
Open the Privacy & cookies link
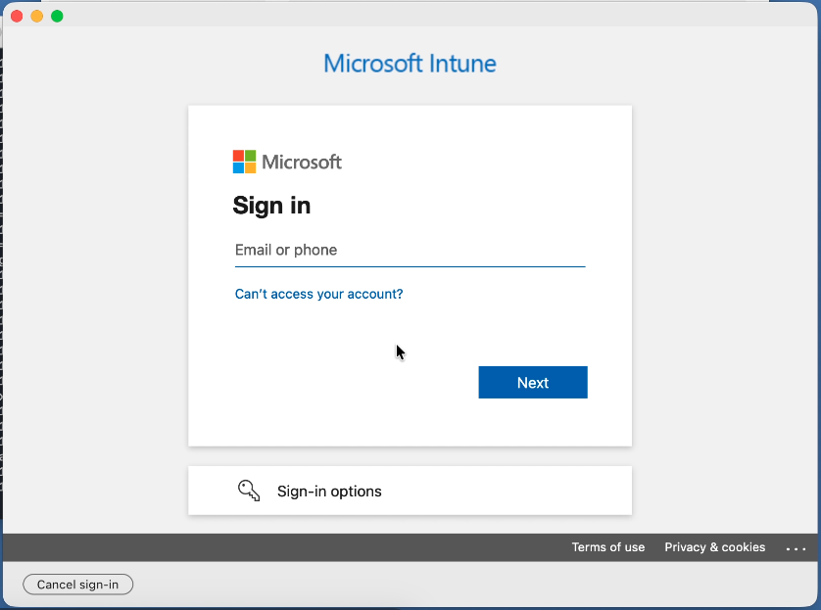pos(714,547)
